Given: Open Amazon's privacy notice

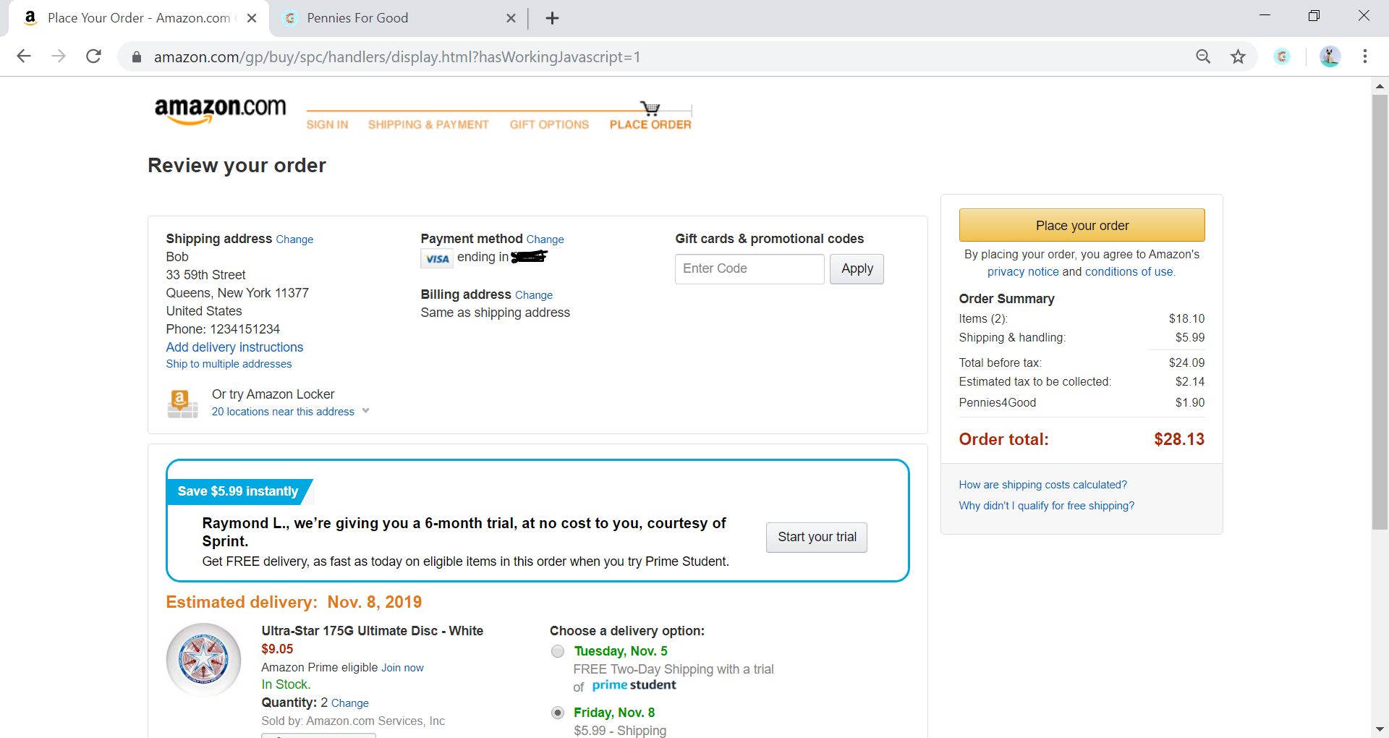Looking at the screenshot, I should (x=1023, y=271).
